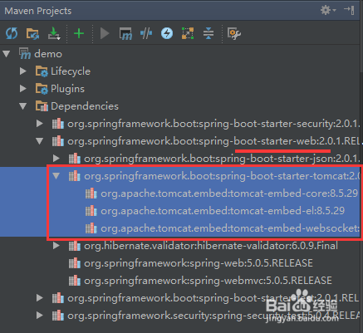Select spring-webmvc:5.0.5.RELEASE row
The height and width of the screenshot is (333, 363).
click(181, 281)
